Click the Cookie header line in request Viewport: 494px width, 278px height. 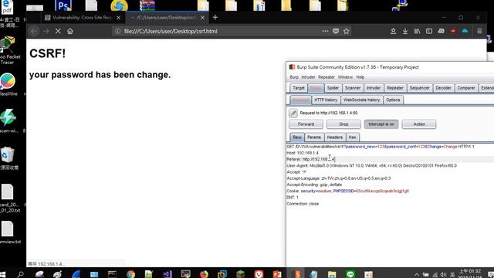coord(348,191)
